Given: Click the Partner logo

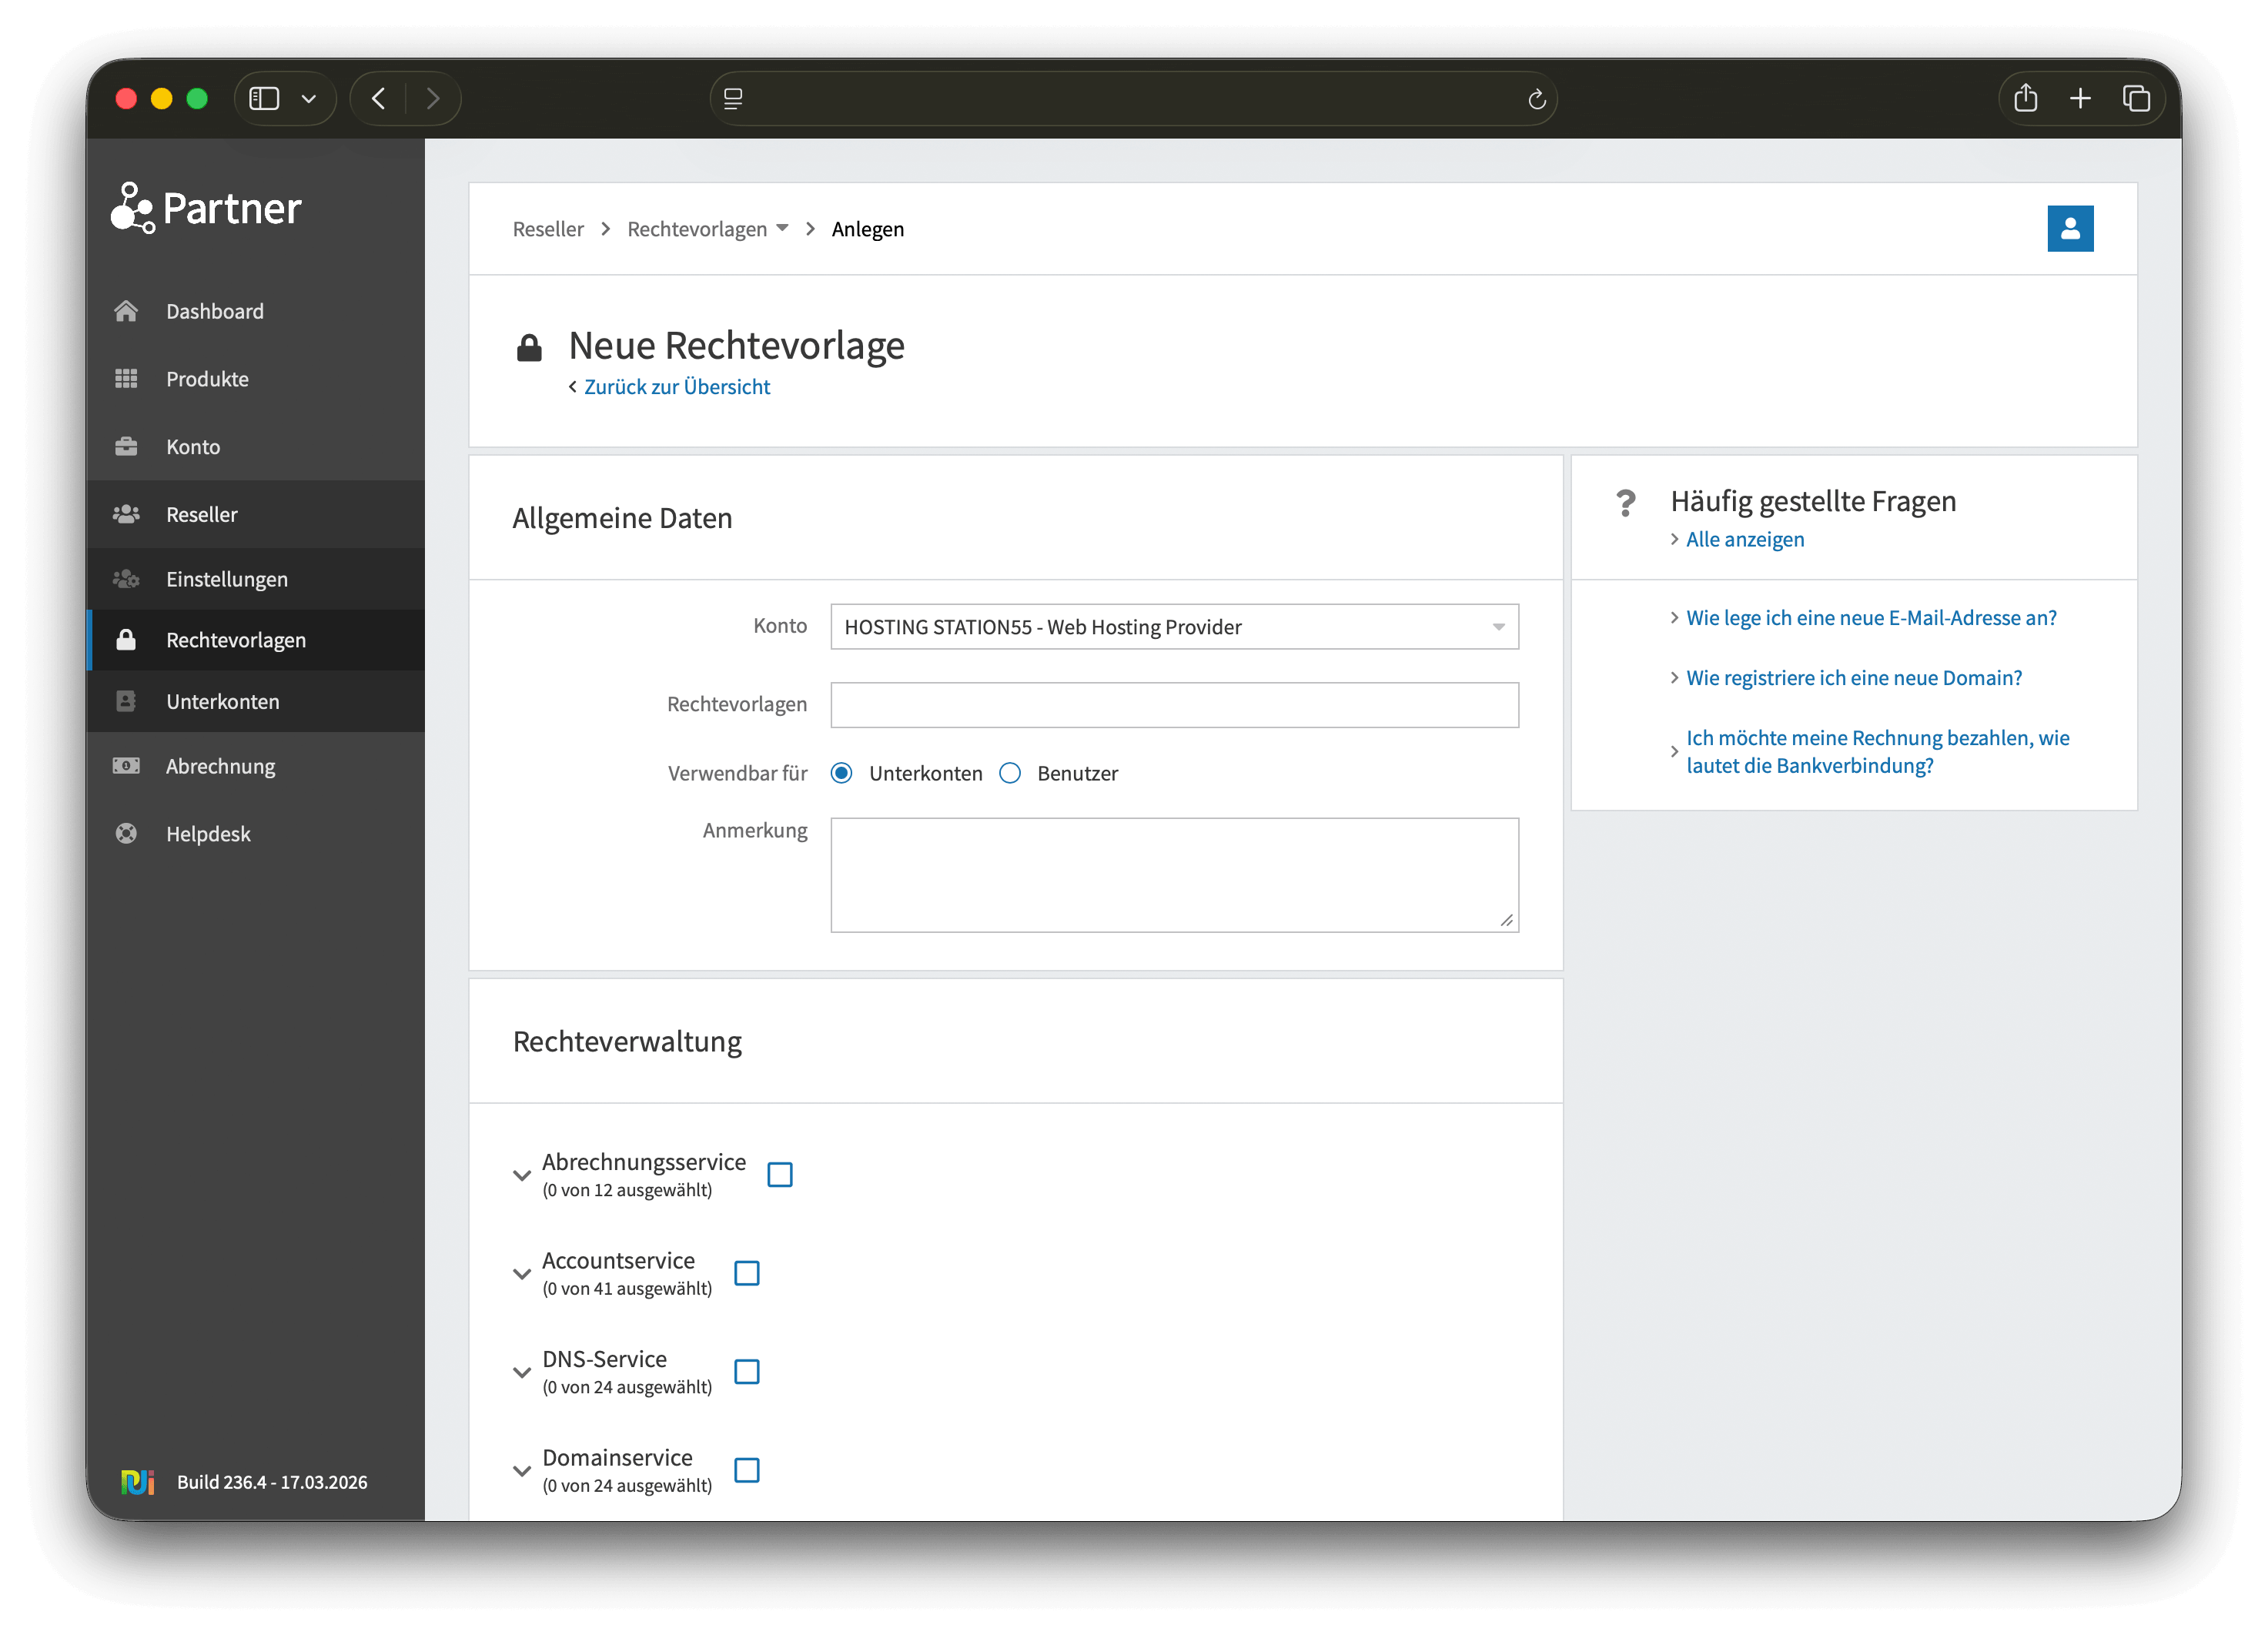Looking at the screenshot, I should coord(207,208).
